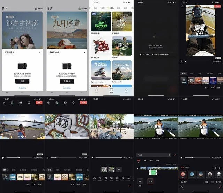
Task: Open the Speed and Passion template
Action: [x=101, y=70]
